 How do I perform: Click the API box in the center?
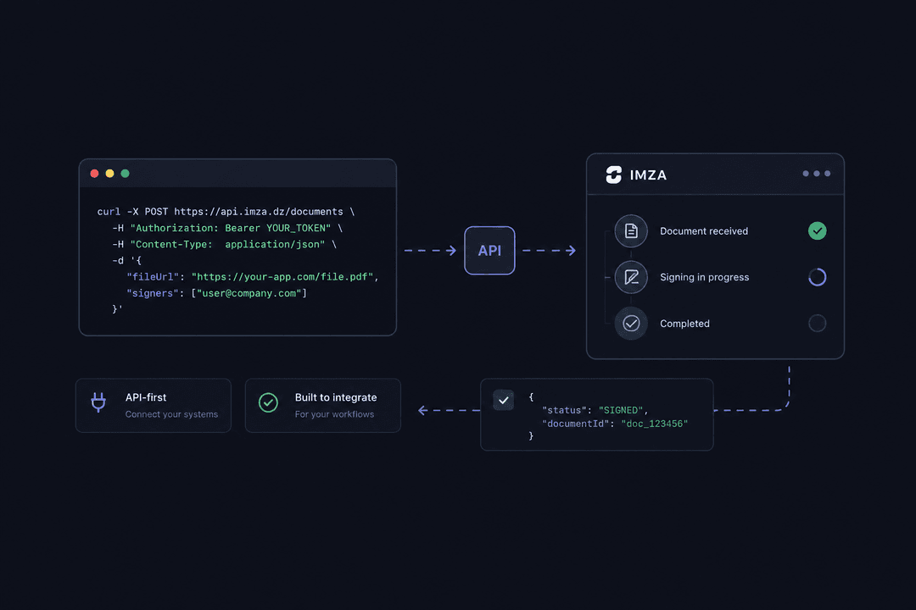489,251
